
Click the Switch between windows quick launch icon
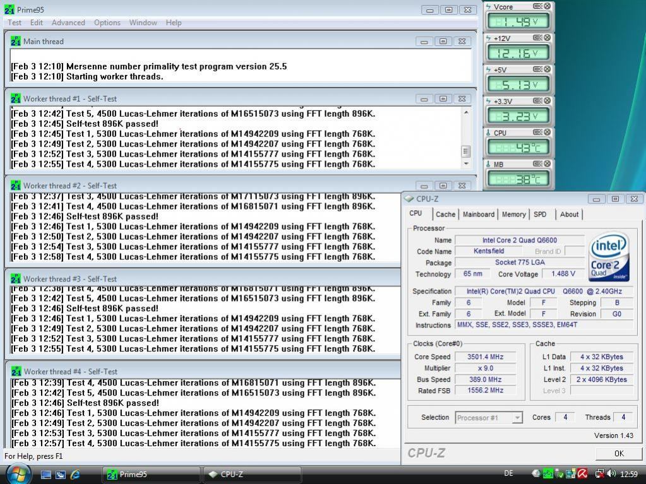coord(61,475)
